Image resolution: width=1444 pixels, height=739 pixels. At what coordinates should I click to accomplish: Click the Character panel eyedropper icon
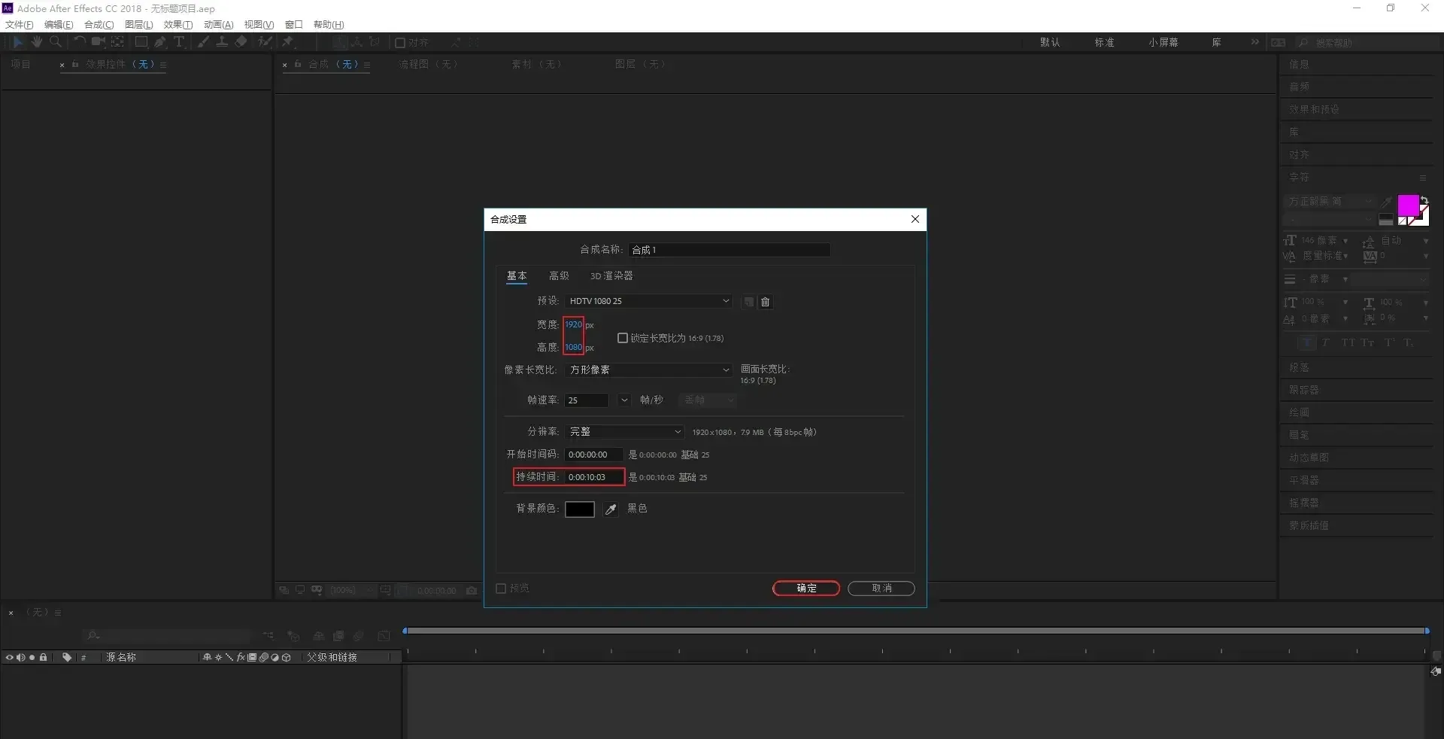(1386, 203)
